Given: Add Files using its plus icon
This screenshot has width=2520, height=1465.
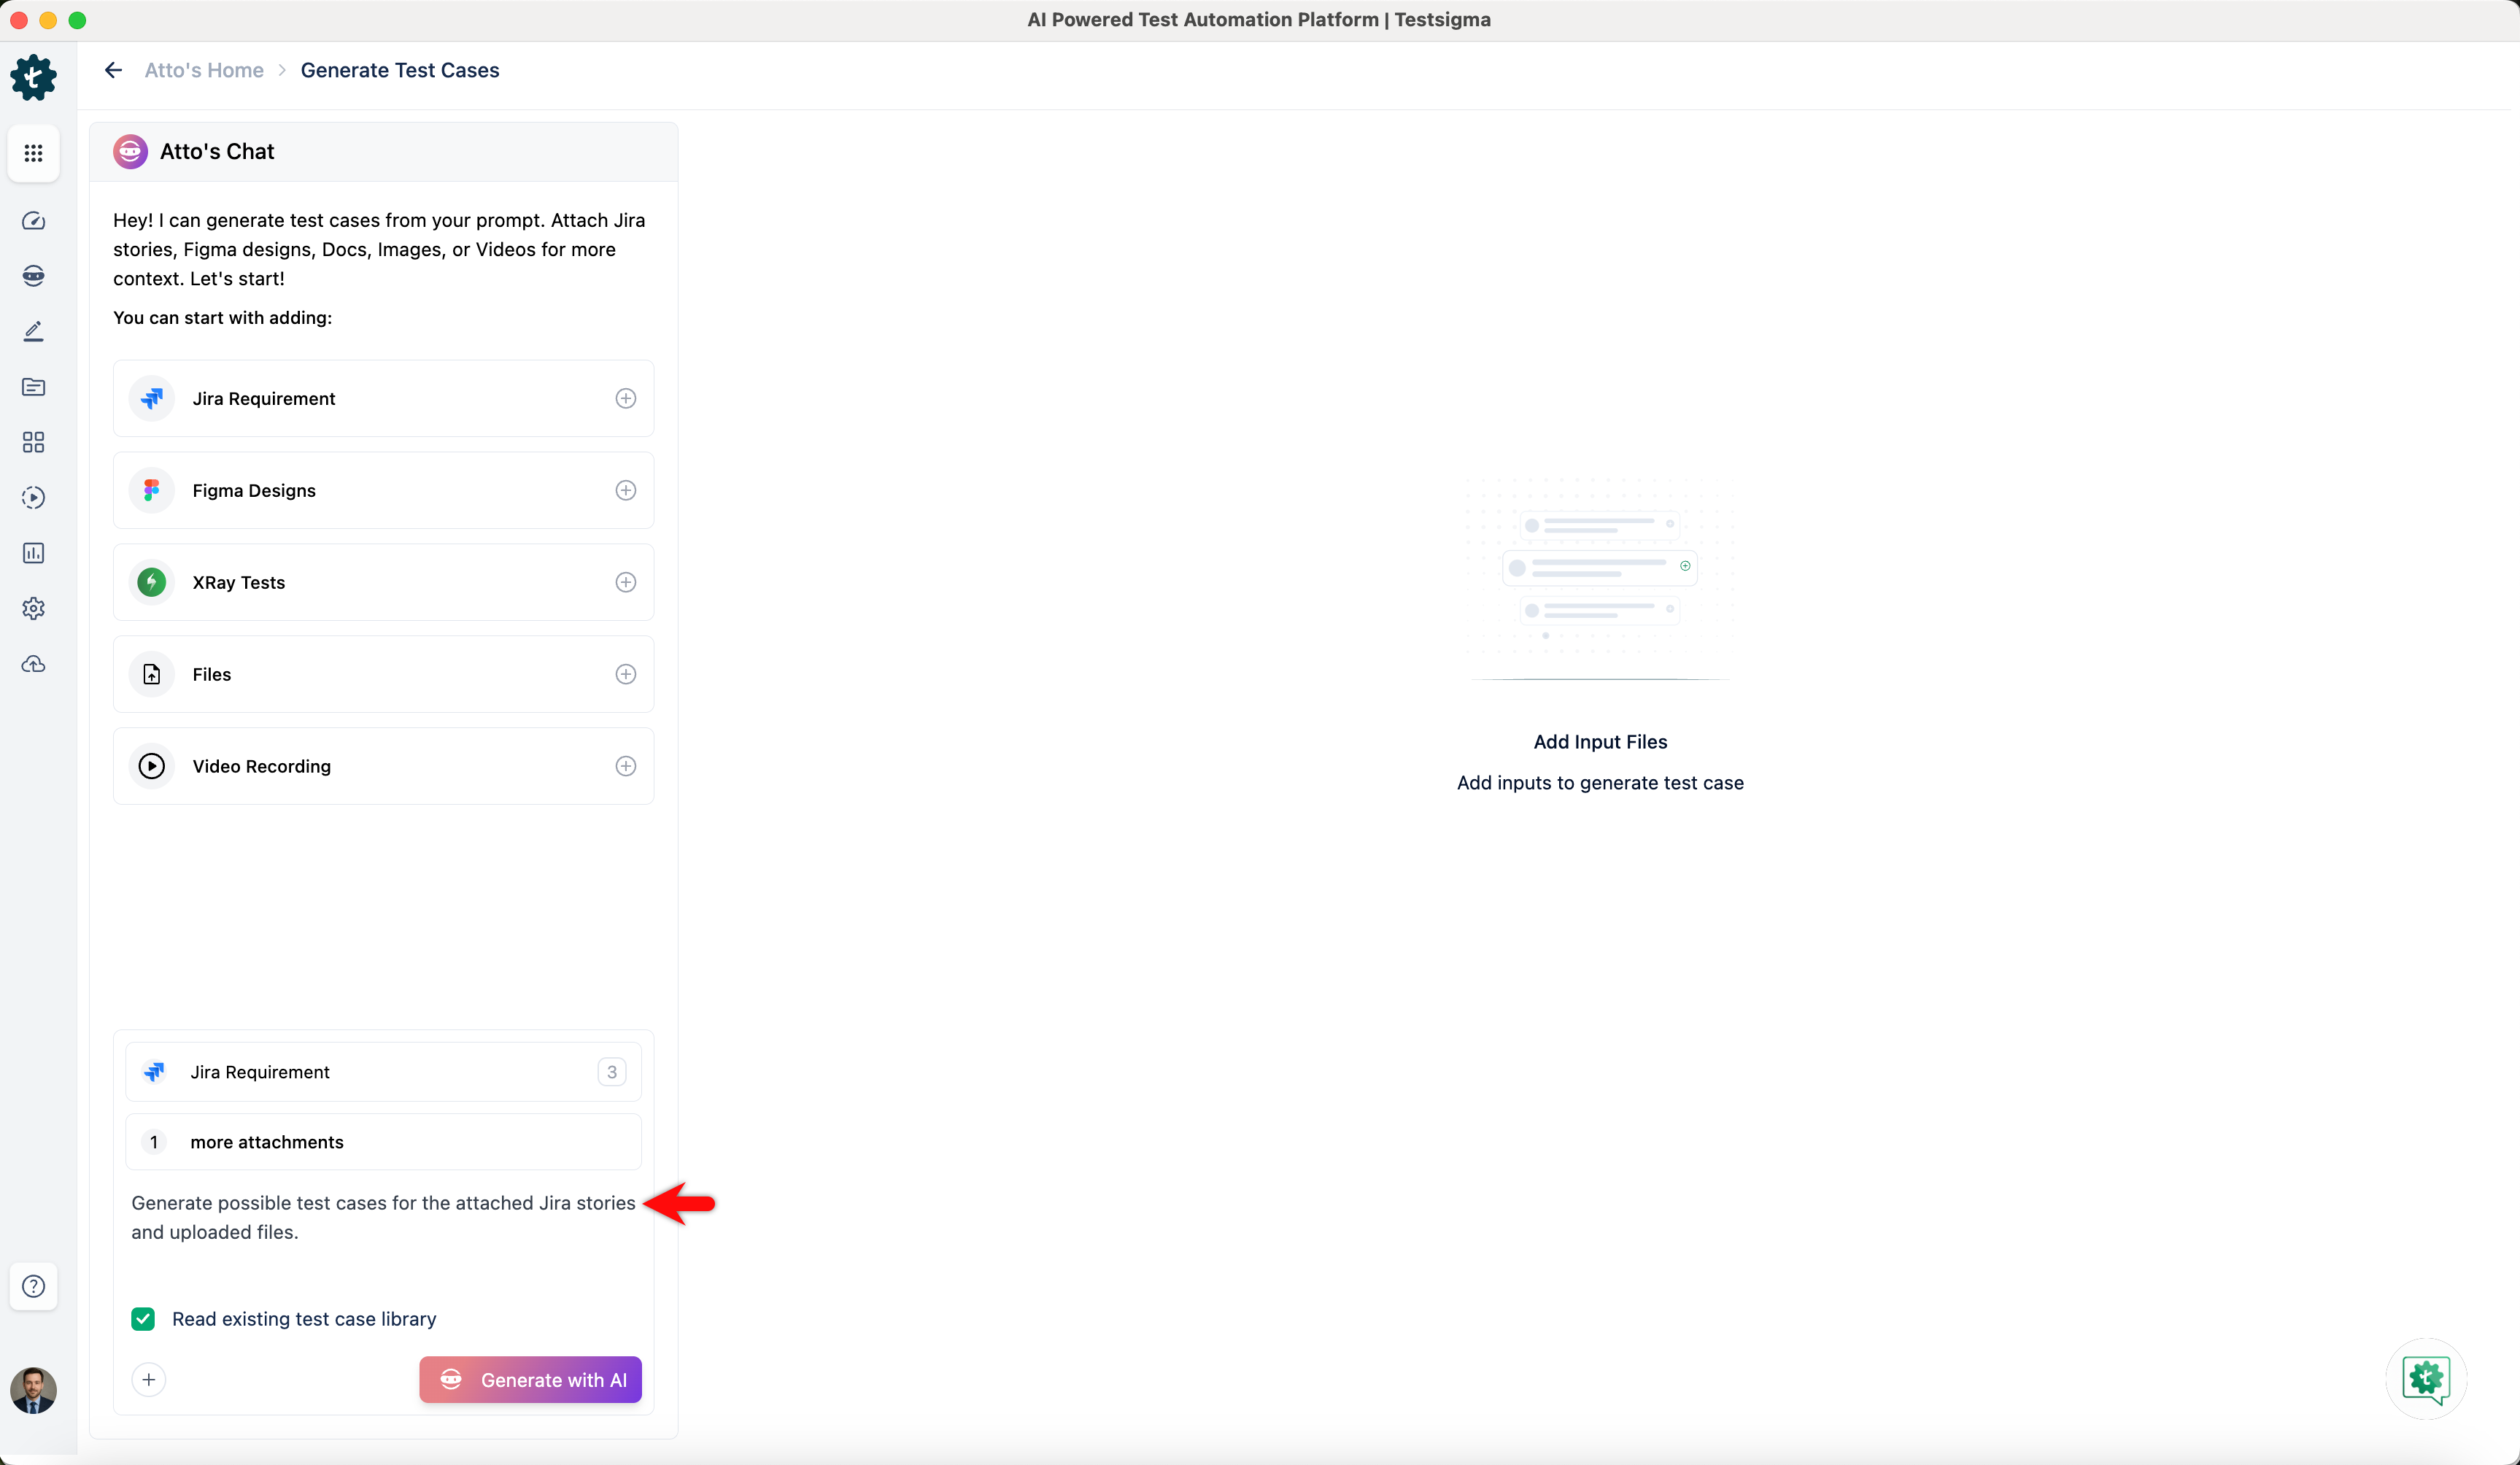Looking at the screenshot, I should click(625, 674).
